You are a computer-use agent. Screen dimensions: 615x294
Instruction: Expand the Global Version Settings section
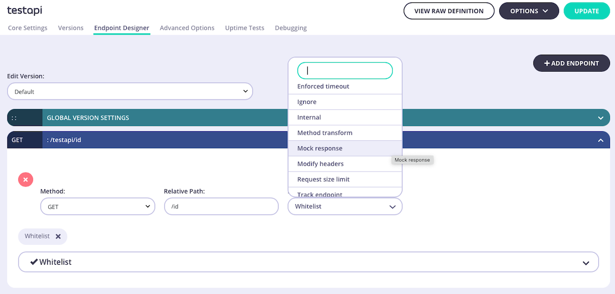[601, 117]
